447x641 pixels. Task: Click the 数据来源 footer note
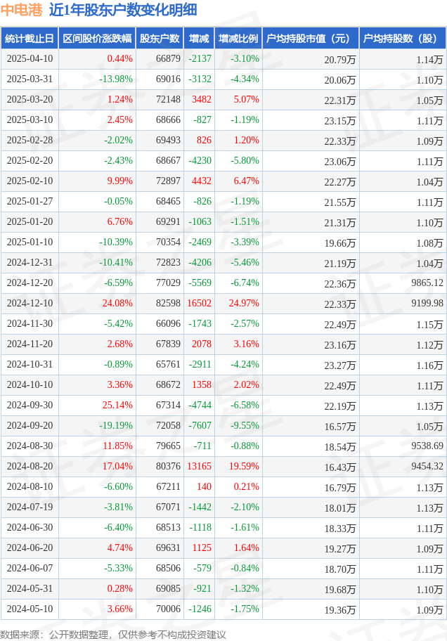tap(113, 635)
